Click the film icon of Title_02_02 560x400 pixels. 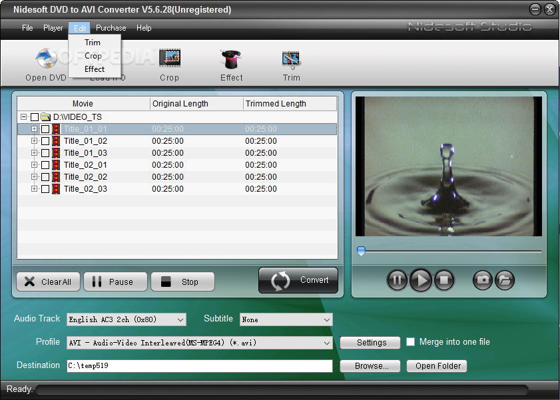56,176
